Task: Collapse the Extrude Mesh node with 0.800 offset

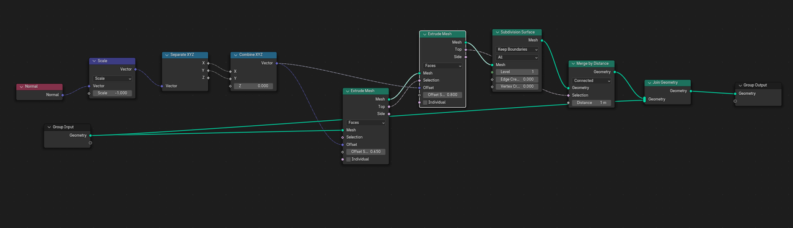Action: point(424,35)
